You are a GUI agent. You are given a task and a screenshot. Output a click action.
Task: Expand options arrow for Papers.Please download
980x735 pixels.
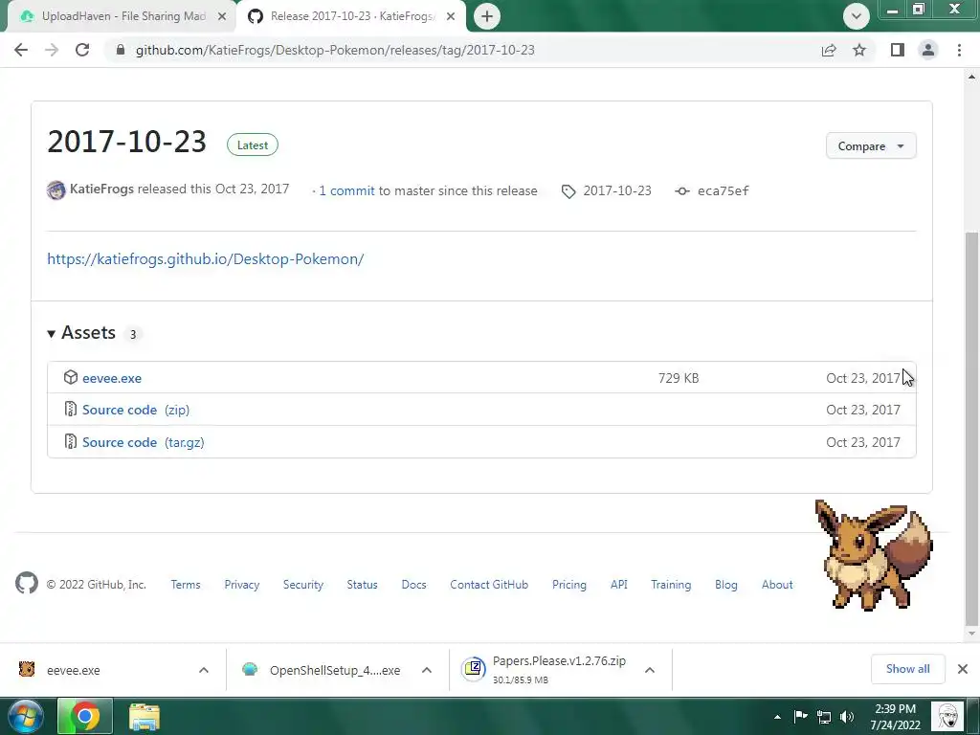click(x=650, y=670)
